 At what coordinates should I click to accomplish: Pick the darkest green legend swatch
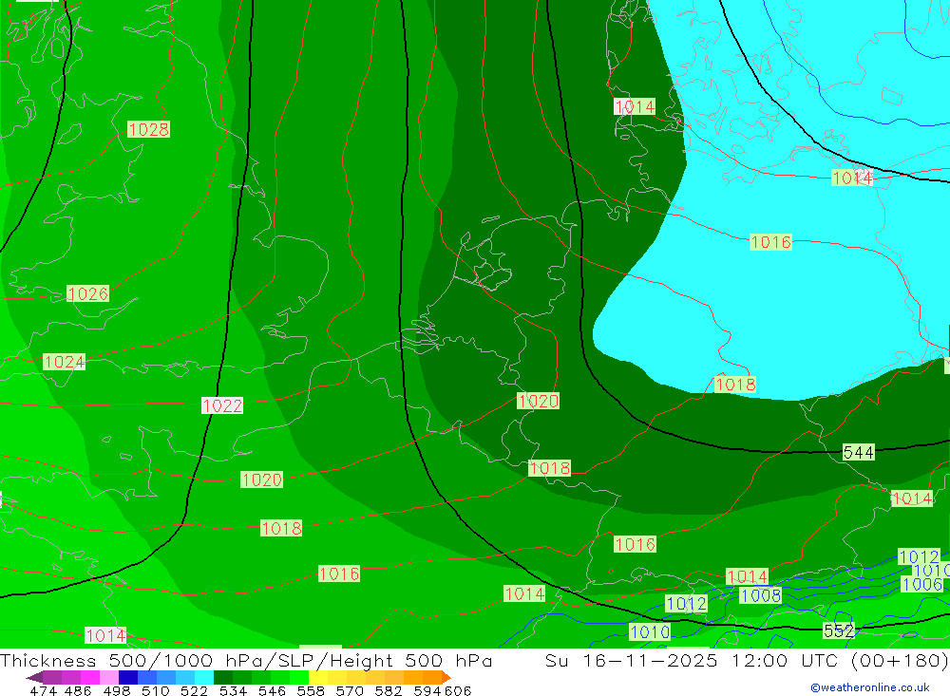pos(223,677)
